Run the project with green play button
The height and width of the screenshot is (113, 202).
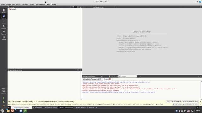coord(3,98)
